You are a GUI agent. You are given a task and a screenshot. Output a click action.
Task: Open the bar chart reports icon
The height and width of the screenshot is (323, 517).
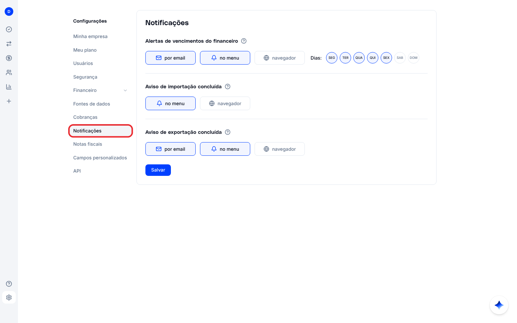9,87
